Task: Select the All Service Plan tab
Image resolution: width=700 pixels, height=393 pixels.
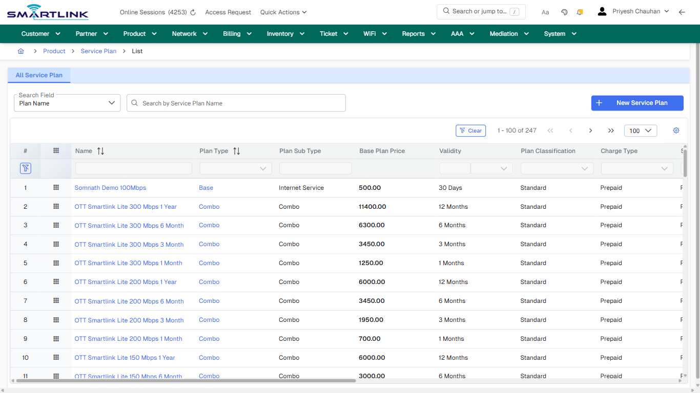Action: [x=39, y=75]
